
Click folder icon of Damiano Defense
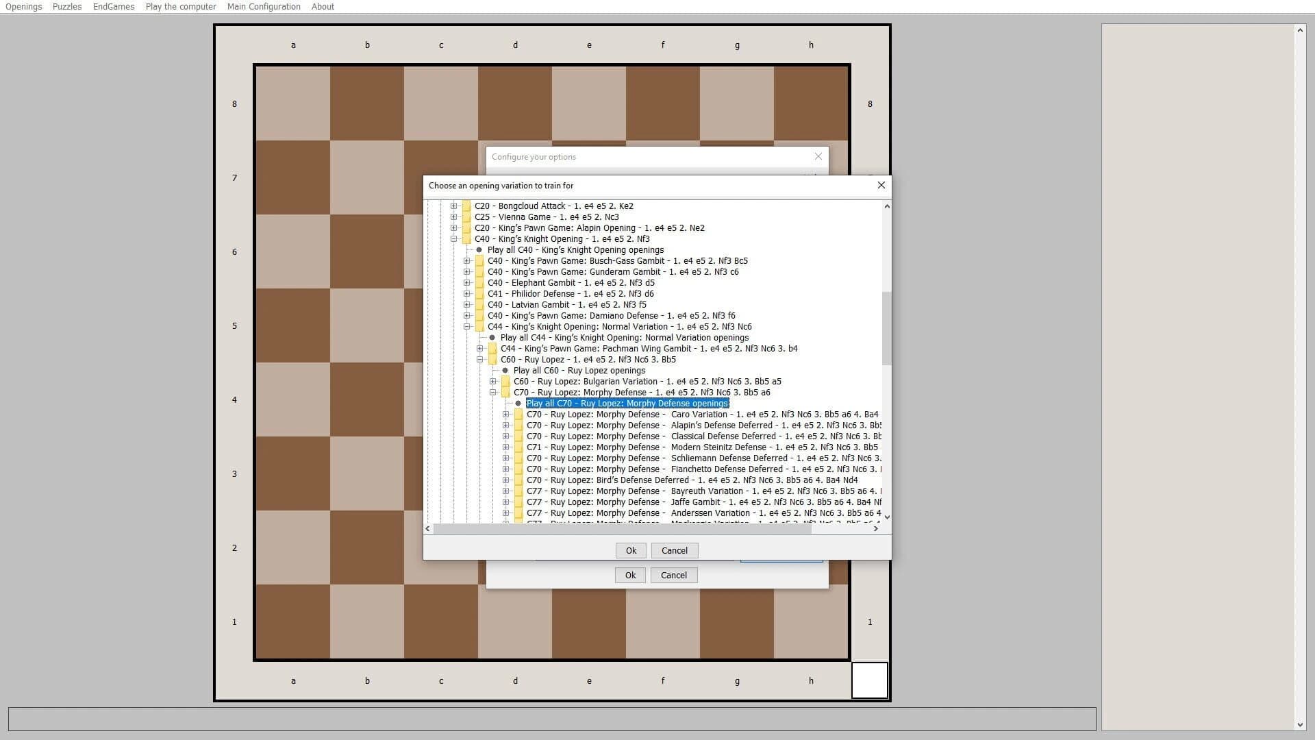pos(479,315)
